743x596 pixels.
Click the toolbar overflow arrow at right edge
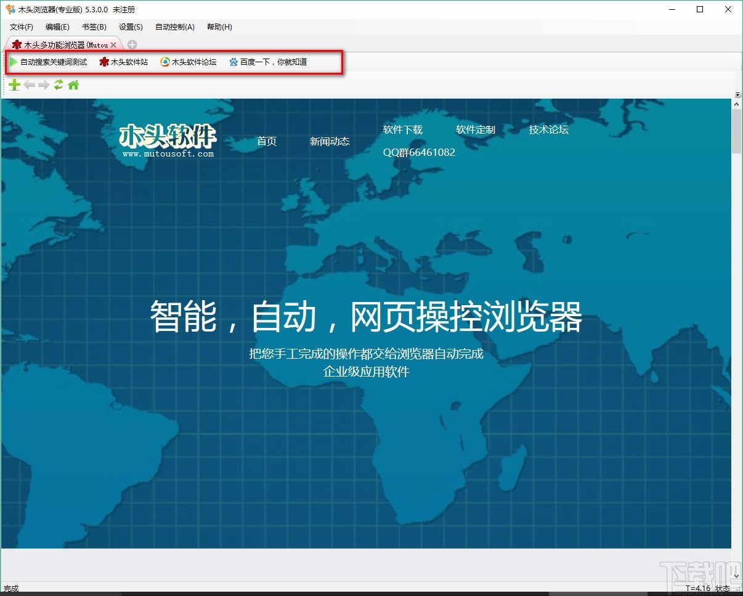tap(737, 94)
